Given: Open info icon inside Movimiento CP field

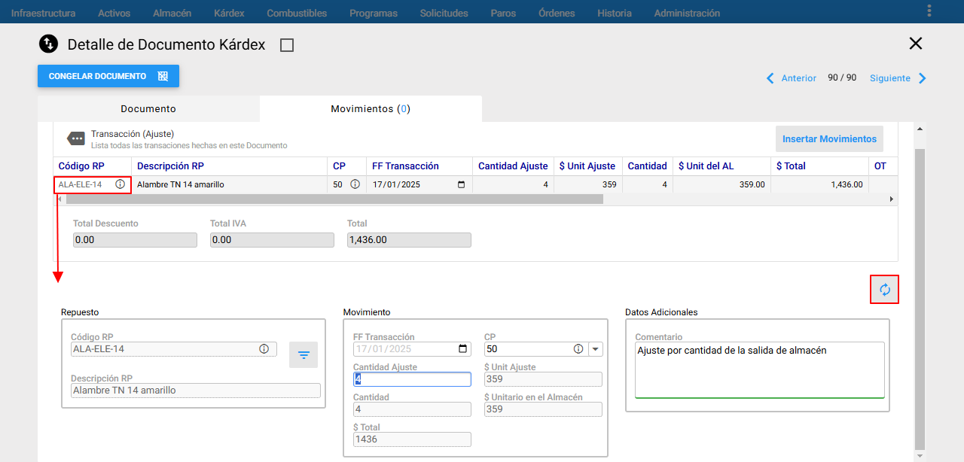Looking at the screenshot, I should pyautogui.click(x=578, y=349).
